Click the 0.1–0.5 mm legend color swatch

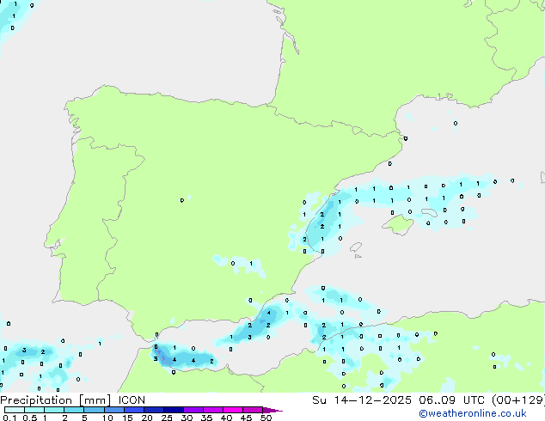[15, 410]
